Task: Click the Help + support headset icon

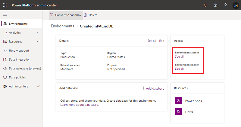Action: coord(5,50)
